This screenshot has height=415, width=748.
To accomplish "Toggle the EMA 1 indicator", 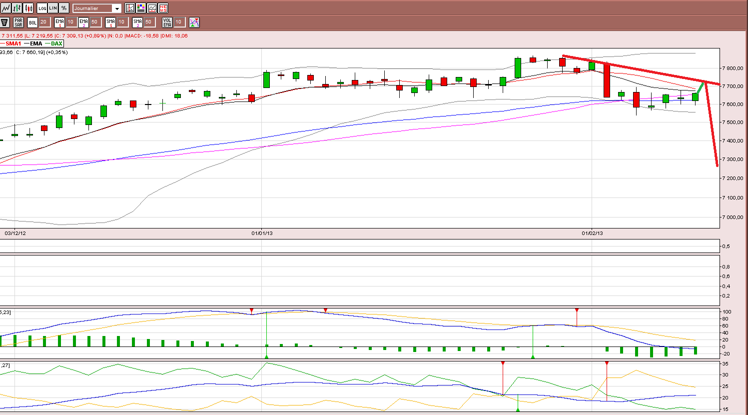I will click(60, 22).
